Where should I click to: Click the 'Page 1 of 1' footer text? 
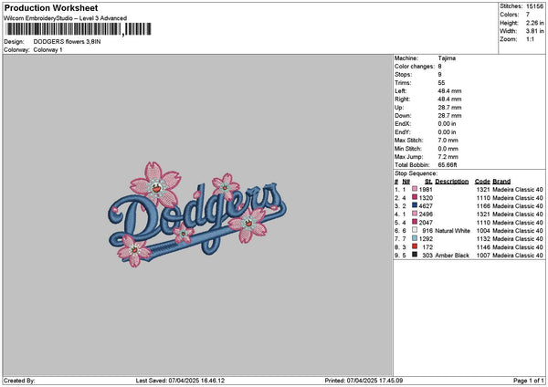(x=529, y=381)
